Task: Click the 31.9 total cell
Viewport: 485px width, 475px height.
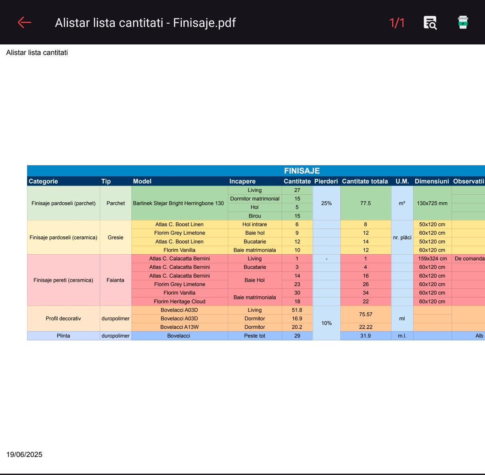Action: coord(366,336)
